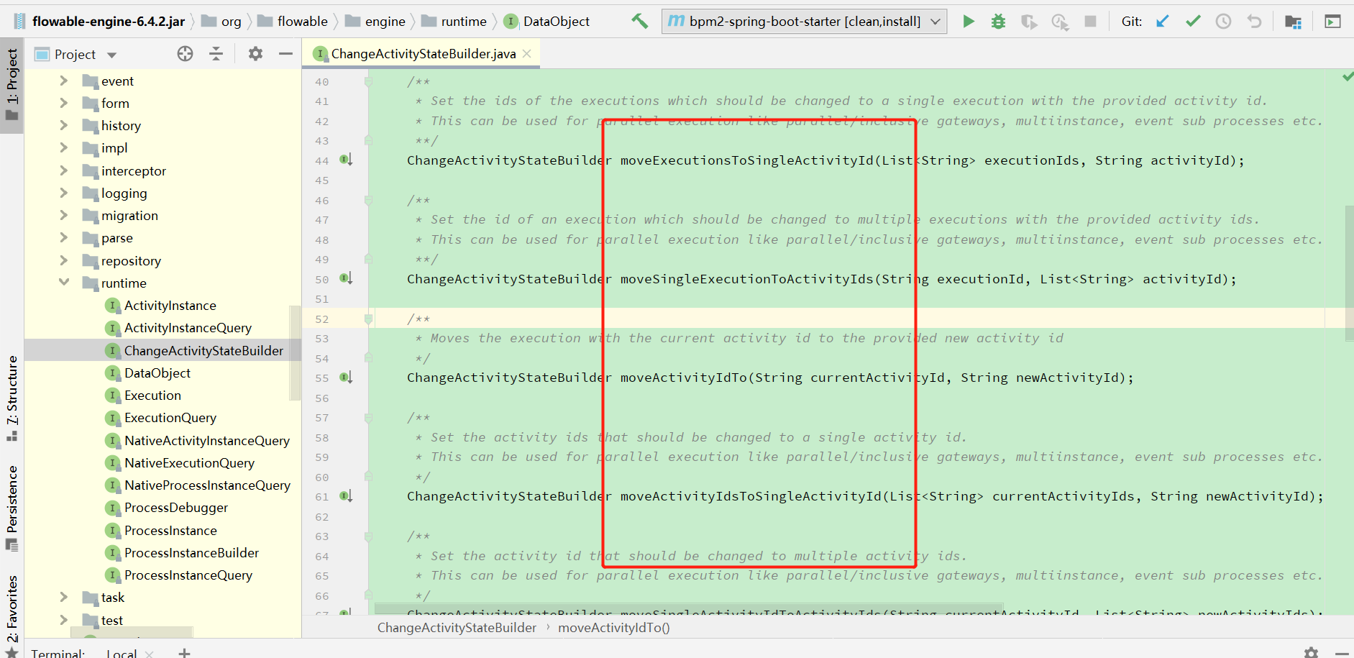1354x658 pixels.
Task: Click implementation gutter icon on line 44
Action: [346, 160]
